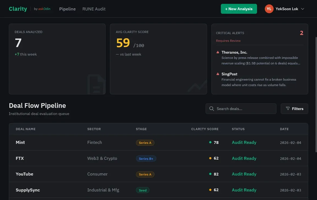Viewport: 317px width, 200px height.
Task: Toggle the status dot beside SupplySync's score
Action: (210, 190)
